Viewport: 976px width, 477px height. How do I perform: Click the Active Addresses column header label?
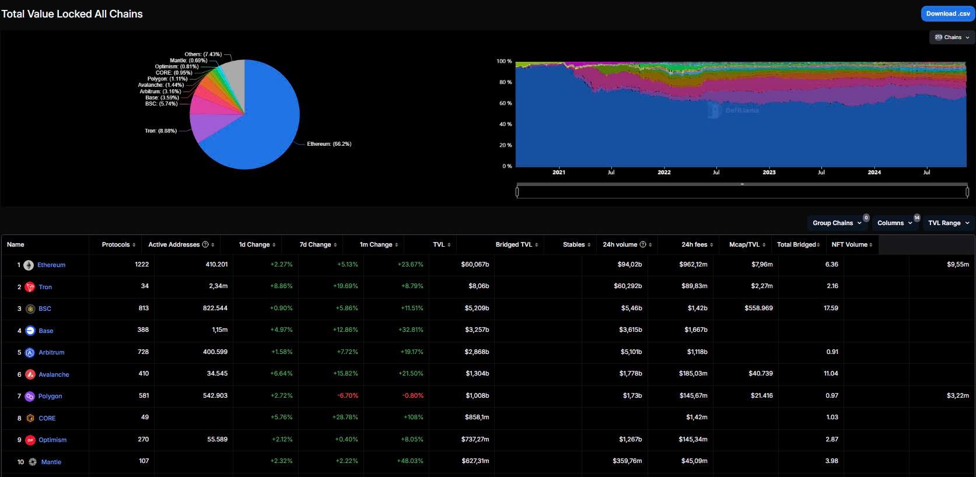click(174, 244)
